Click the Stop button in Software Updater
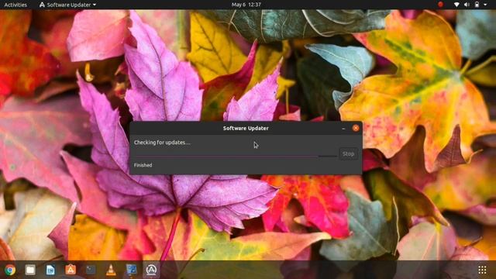This screenshot has height=279, width=496. coord(348,153)
